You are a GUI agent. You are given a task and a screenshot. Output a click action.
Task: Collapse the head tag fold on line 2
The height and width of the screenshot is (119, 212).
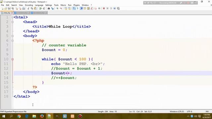[x=13, y=22]
